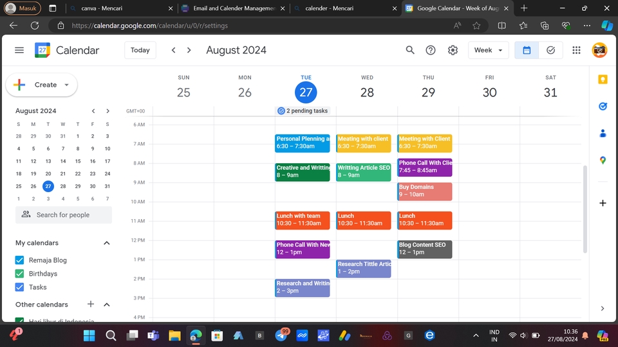Open Phone Call With Clie event Thursday
This screenshot has width=618, height=347.
pos(424,167)
